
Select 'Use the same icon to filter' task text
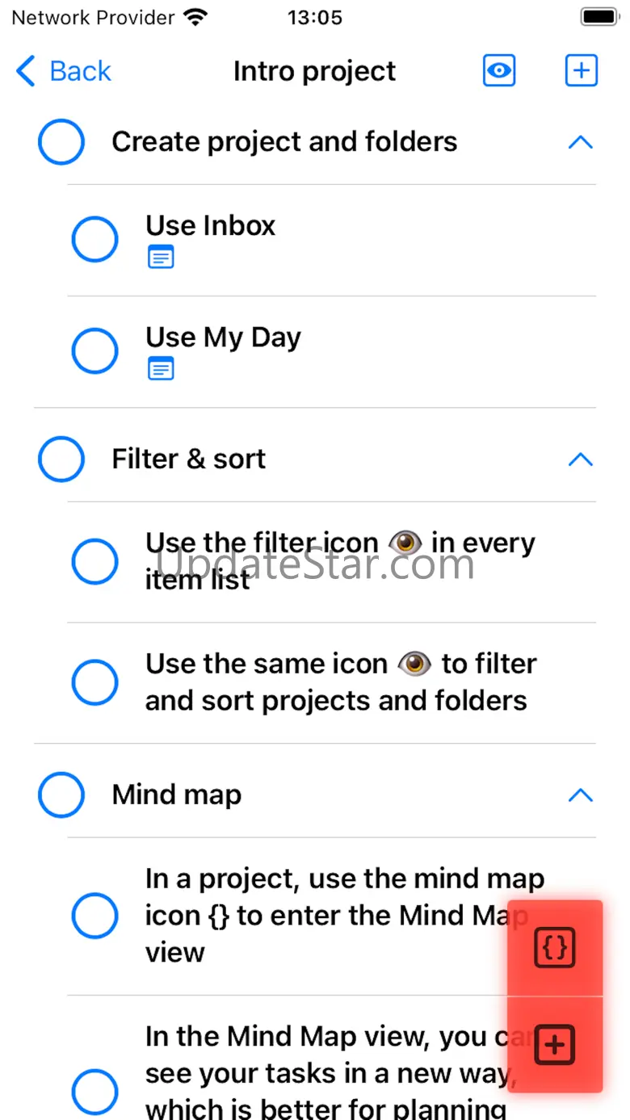point(340,682)
